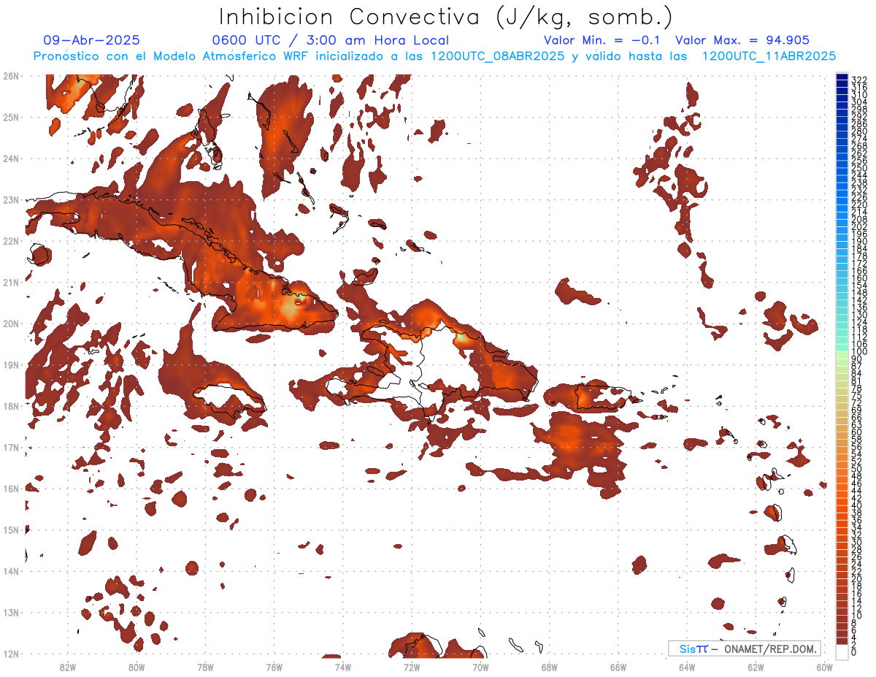The image size is (876, 677).
Task: Click the 66W longitude label
Action: click(x=618, y=667)
